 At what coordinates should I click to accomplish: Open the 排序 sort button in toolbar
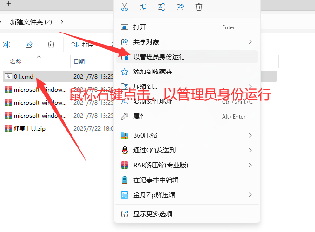82,45
